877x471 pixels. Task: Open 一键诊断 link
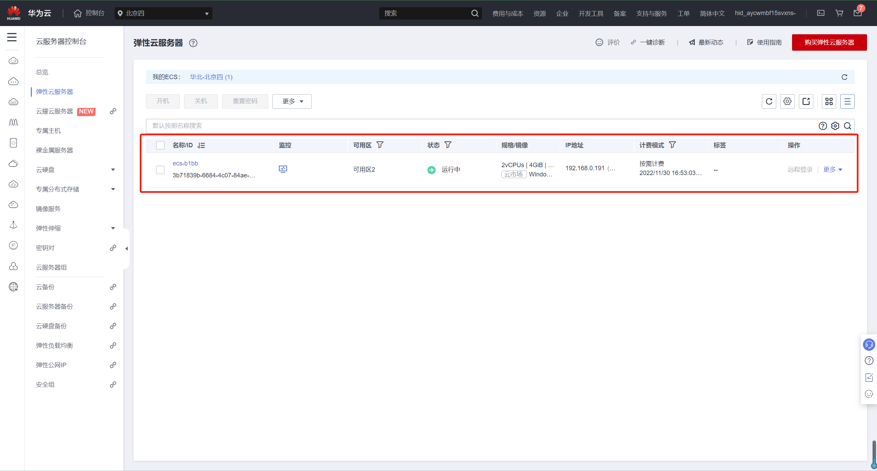[x=648, y=42]
